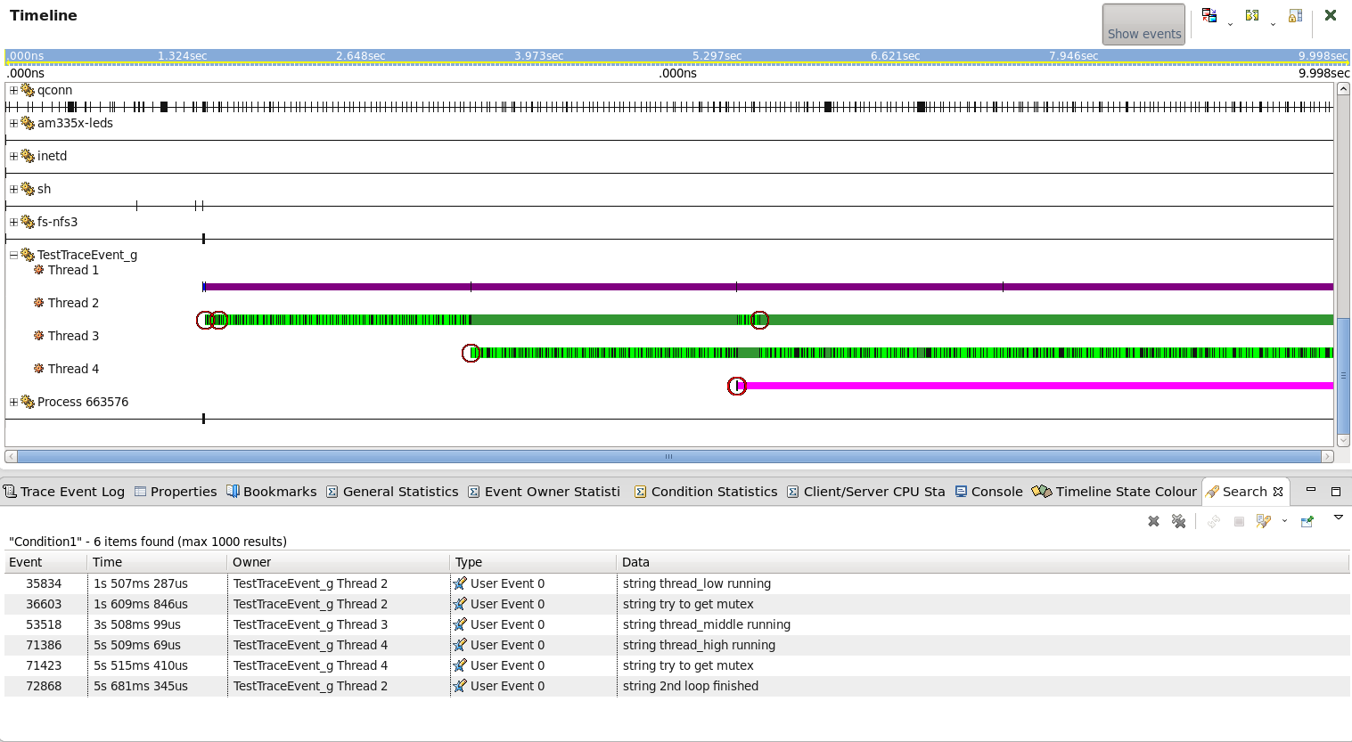Image resolution: width=1352 pixels, height=742 pixels.
Task: Toggle the timeline scroll lock icon
Action: [1295, 16]
